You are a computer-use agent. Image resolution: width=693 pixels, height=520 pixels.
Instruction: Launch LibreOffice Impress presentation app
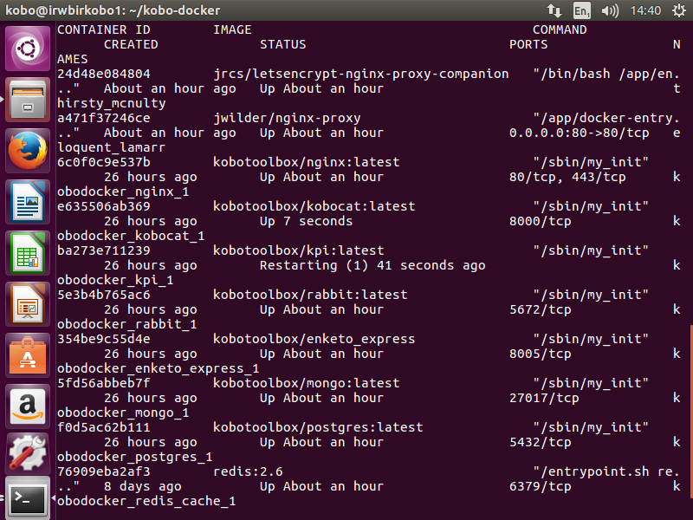[28, 305]
